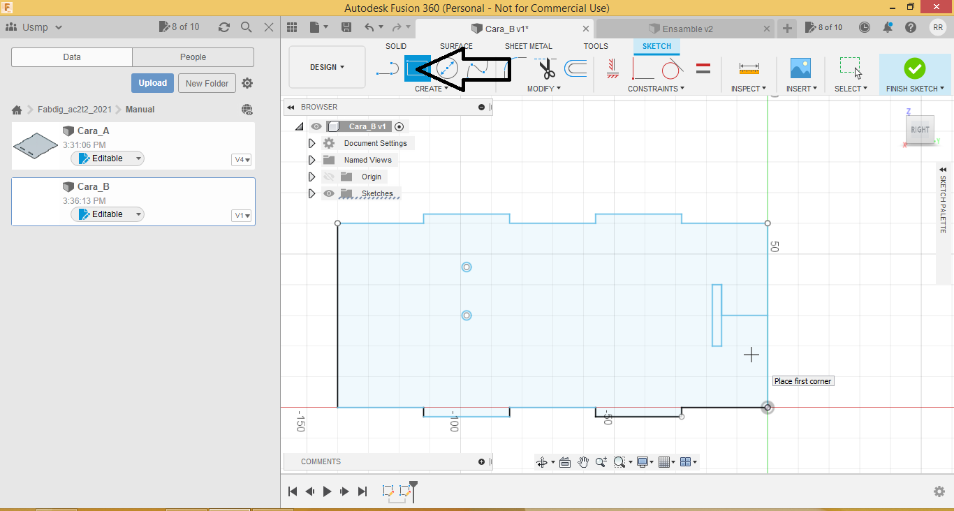Click the green Finish Sketch checkmark
This screenshot has width=954, height=511.
point(914,68)
